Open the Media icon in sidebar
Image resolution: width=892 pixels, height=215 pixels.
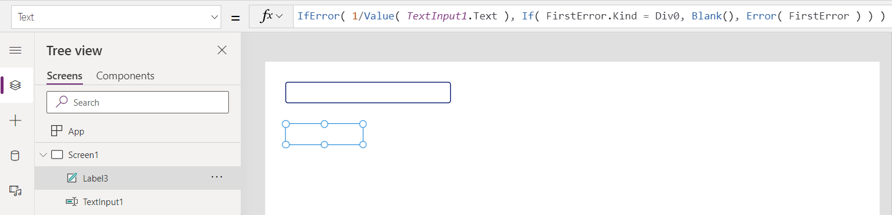(15, 190)
